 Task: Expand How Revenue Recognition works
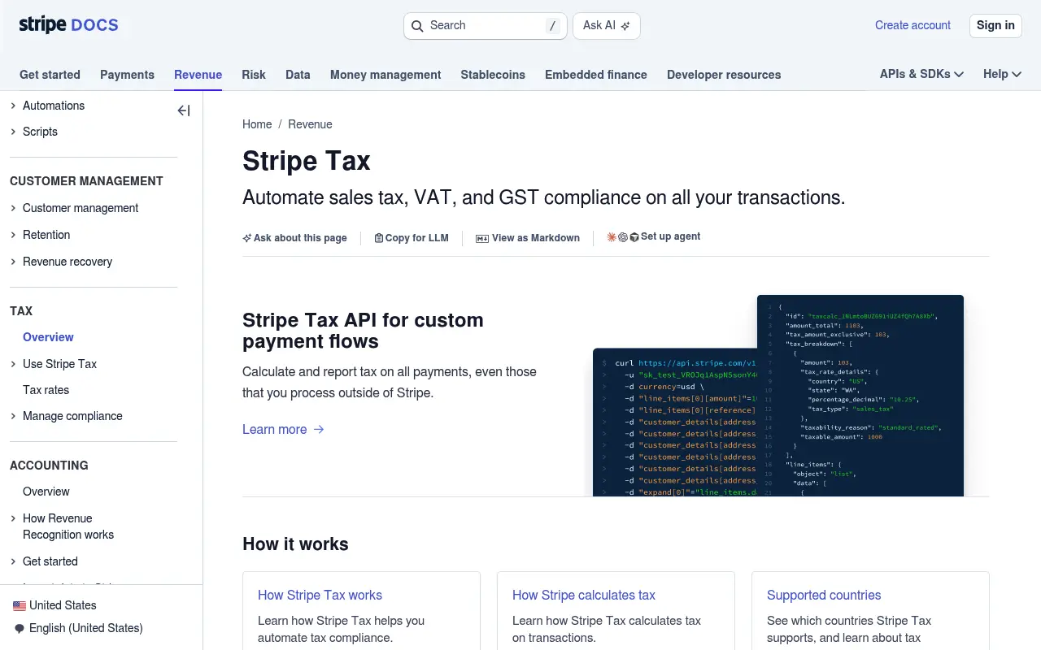pyautogui.click(x=13, y=518)
